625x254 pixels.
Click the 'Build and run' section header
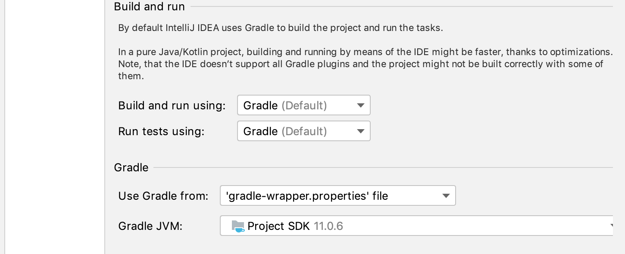[149, 6]
